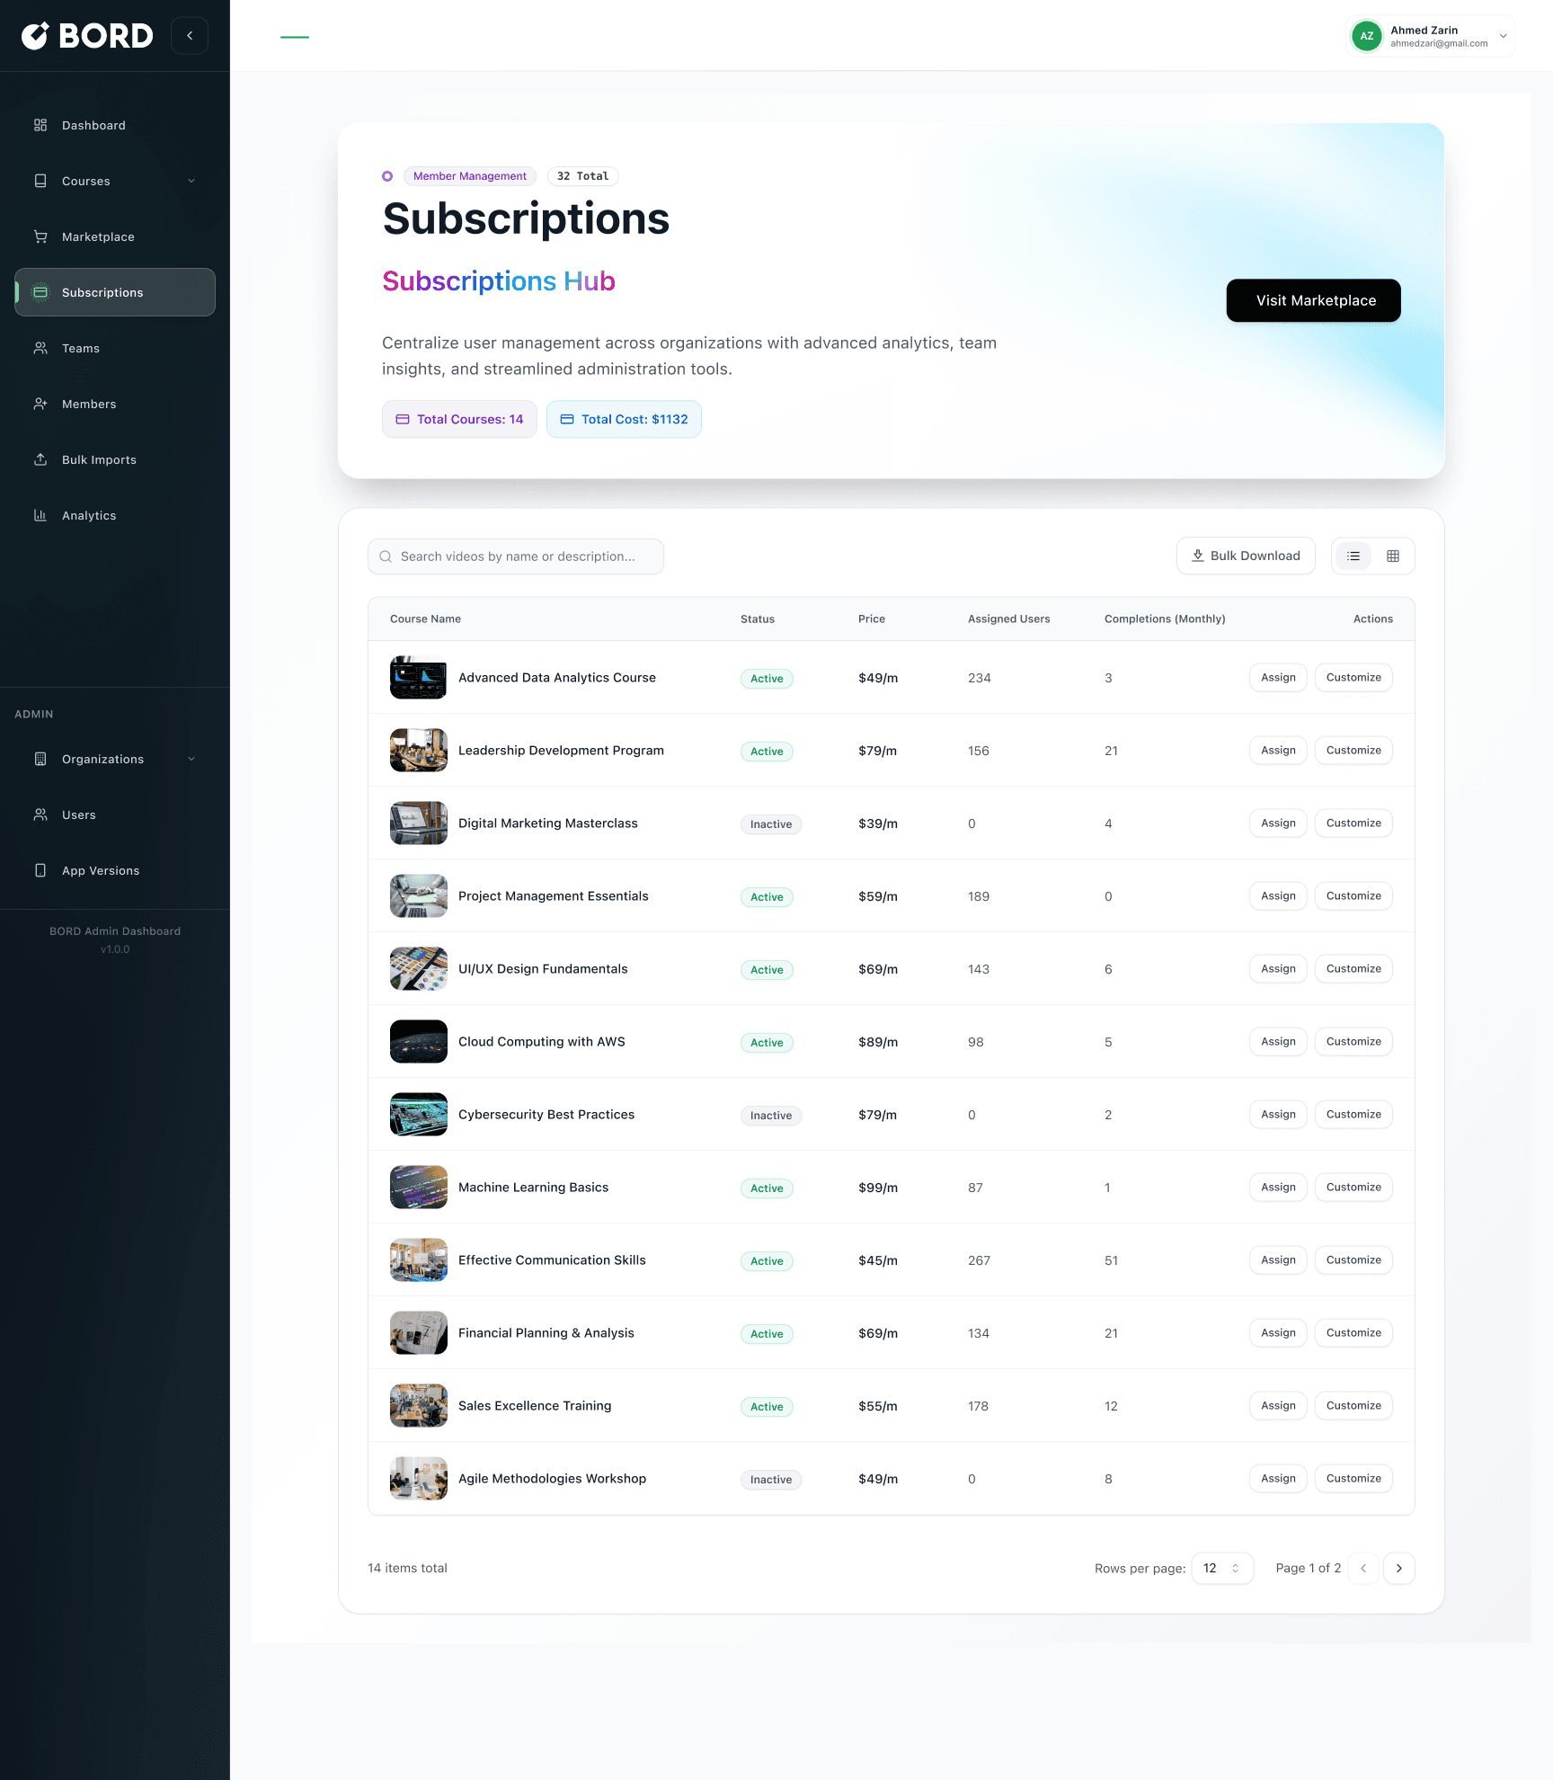Click the Total Courses card icon
The image size is (1553, 1780).
point(403,419)
